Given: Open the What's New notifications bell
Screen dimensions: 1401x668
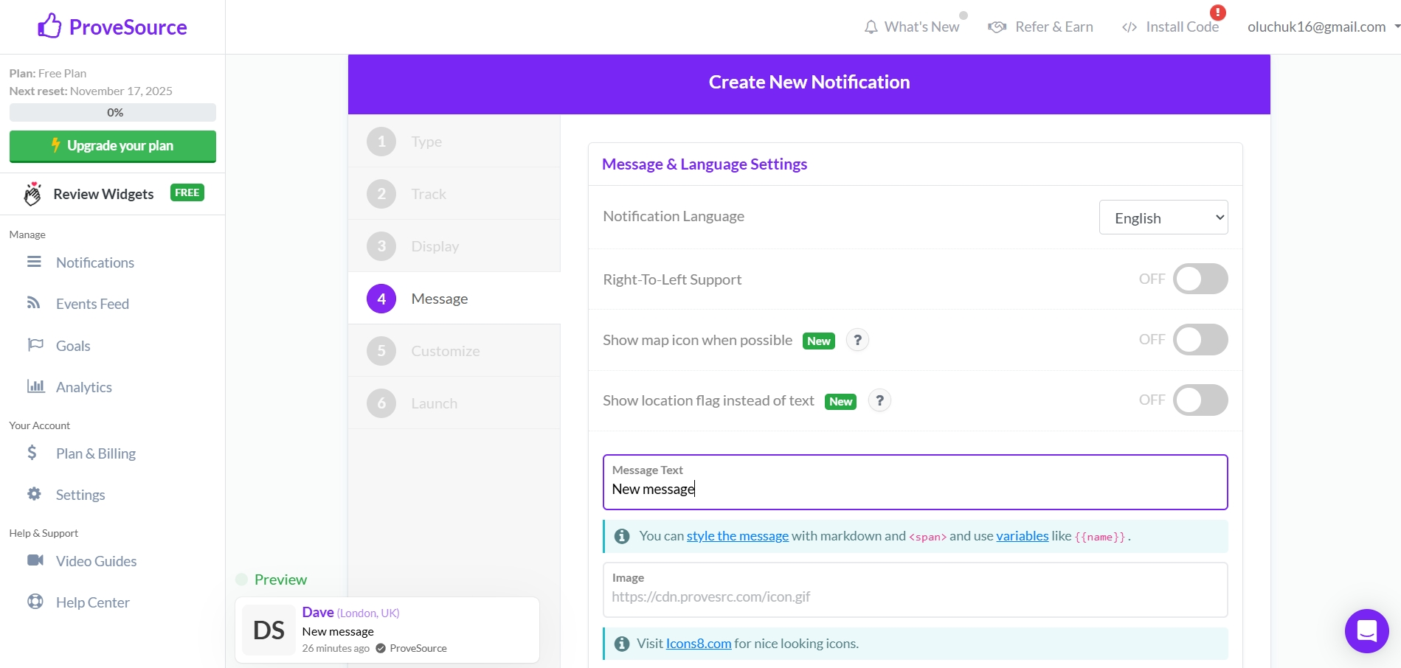Looking at the screenshot, I should coord(871,27).
